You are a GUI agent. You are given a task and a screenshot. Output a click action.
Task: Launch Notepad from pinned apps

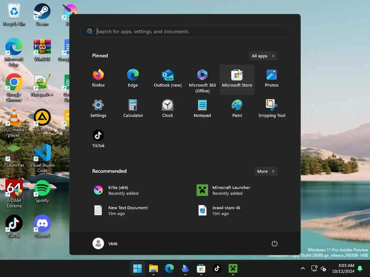[202, 109]
